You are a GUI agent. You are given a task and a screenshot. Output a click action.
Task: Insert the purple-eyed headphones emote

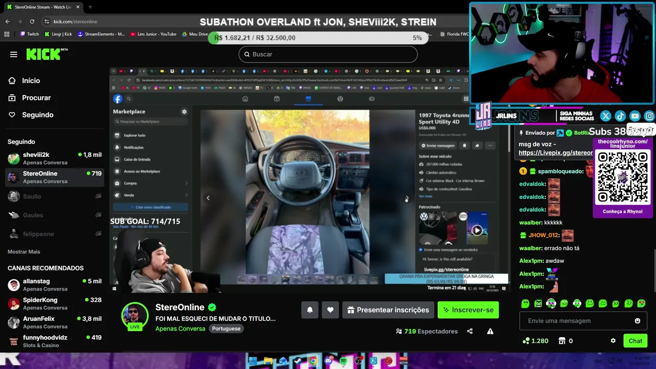click(x=551, y=303)
